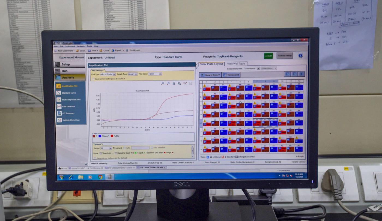The height and width of the screenshot is (221, 382).
Task: Open Internet Explorer from the taskbar
Action: click(71, 177)
